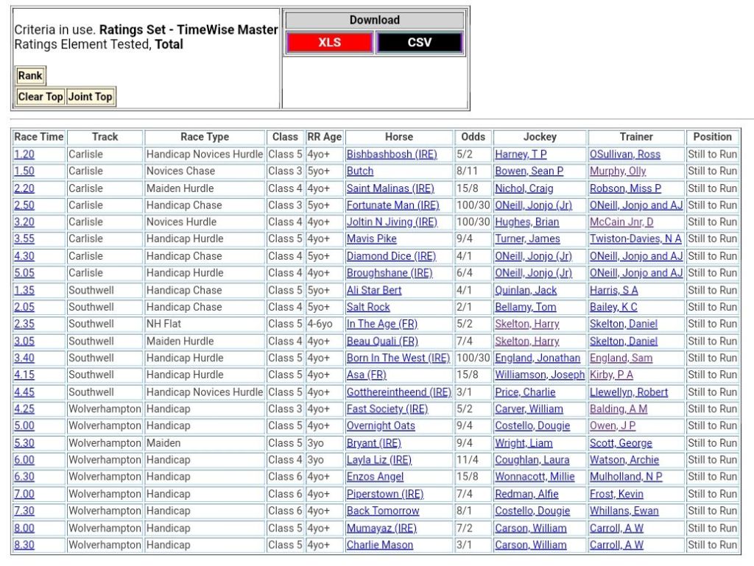This screenshot has height=566, width=754.
Task: Select the Joint Top button
Action: coord(91,96)
